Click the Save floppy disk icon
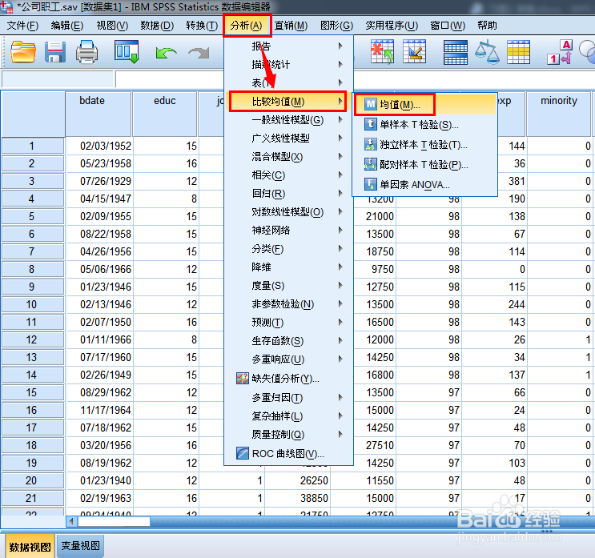This screenshot has width=595, height=558. (x=55, y=52)
